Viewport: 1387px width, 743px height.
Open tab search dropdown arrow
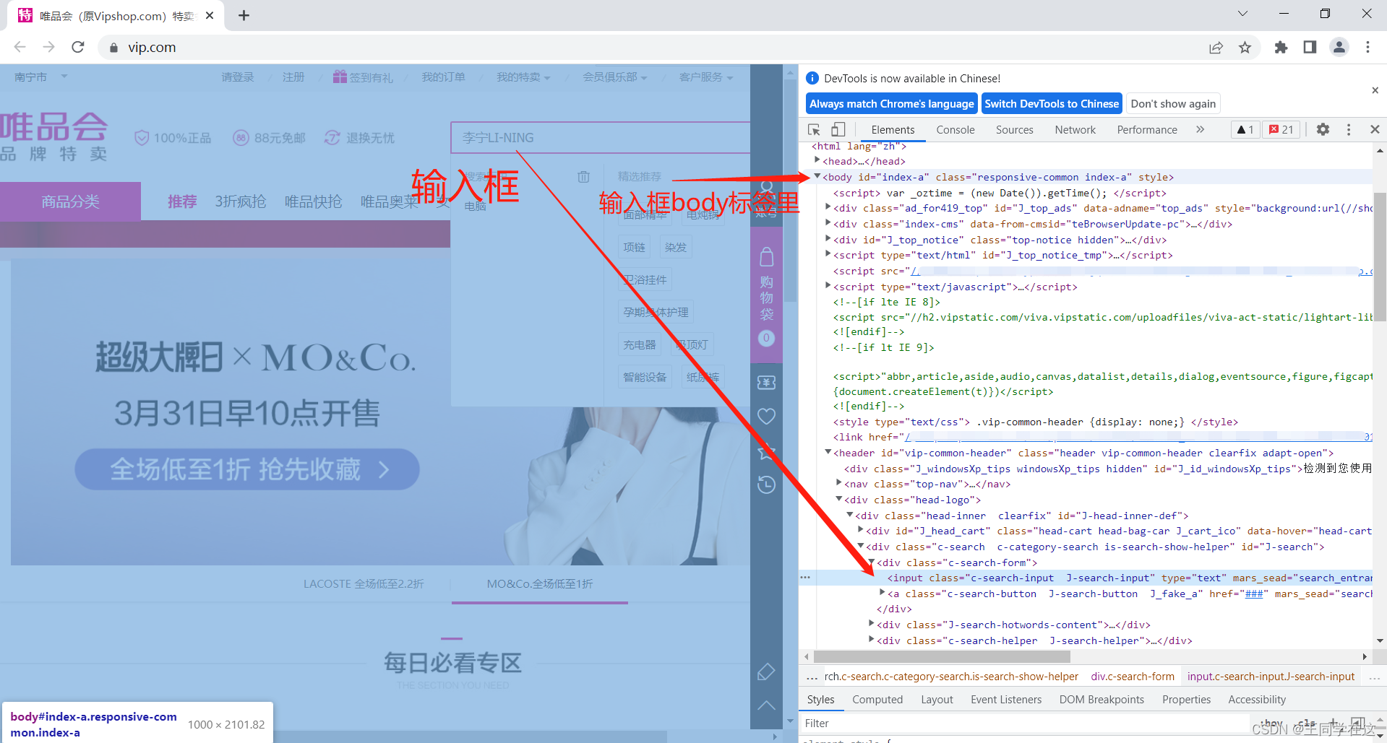click(x=1242, y=14)
